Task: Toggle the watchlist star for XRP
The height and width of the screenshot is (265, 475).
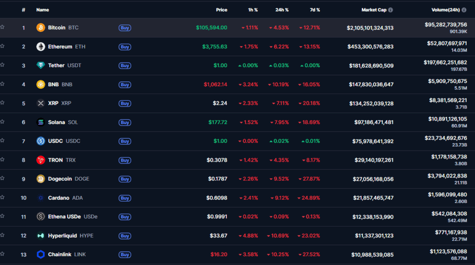Action: (2, 103)
